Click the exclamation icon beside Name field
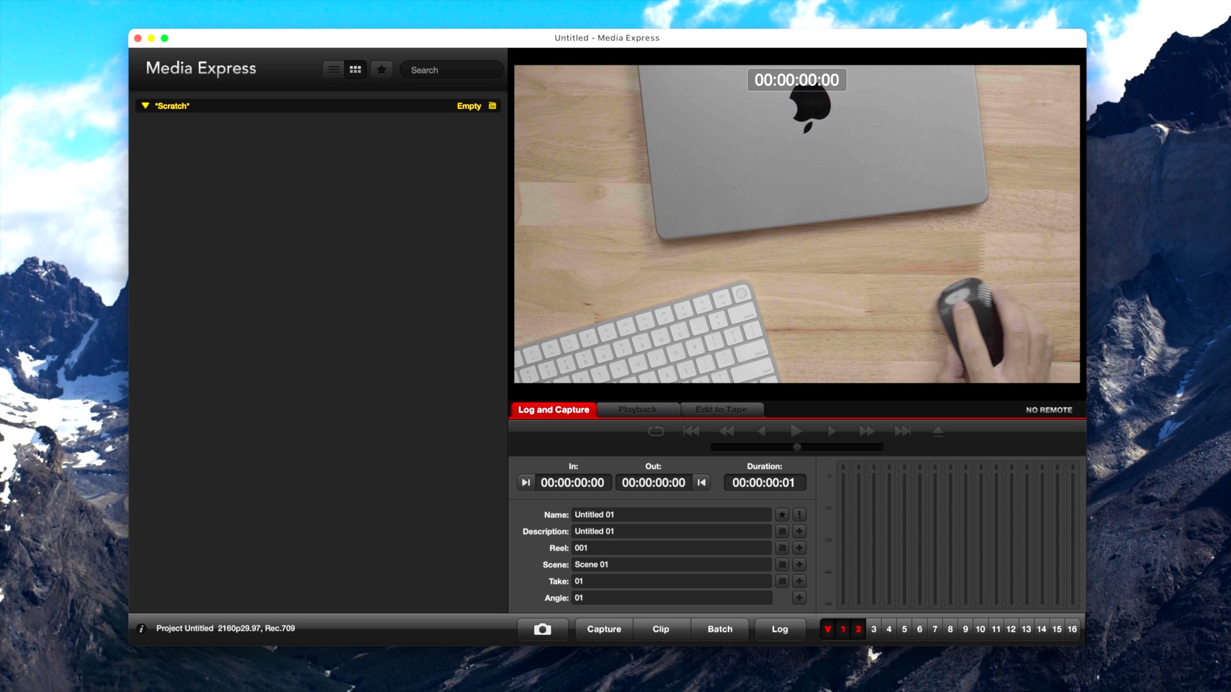The width and height of the screenshot is (1231, 692). point(799,515)
